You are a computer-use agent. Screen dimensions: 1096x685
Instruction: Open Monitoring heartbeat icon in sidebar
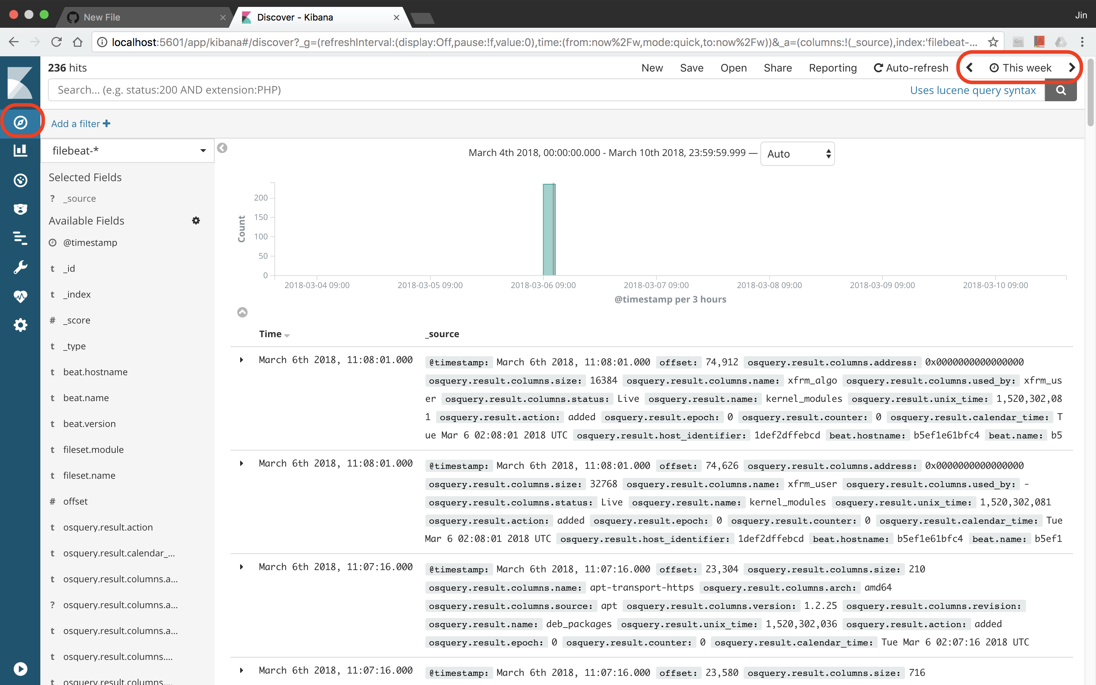21,296
